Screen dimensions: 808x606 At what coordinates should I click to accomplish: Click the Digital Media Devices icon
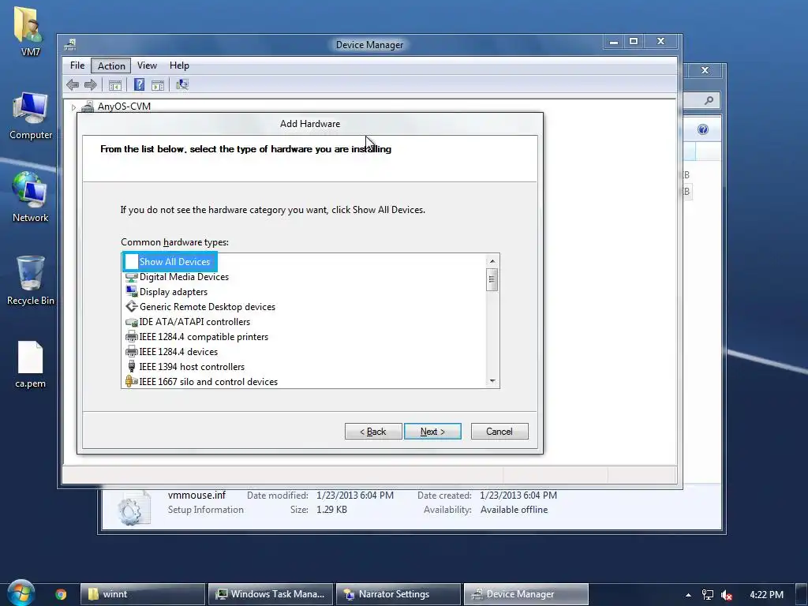tap(132, 277)
